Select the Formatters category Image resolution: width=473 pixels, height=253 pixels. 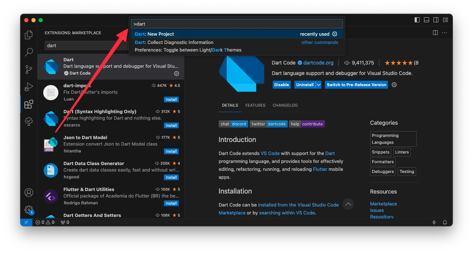point(383,162)
